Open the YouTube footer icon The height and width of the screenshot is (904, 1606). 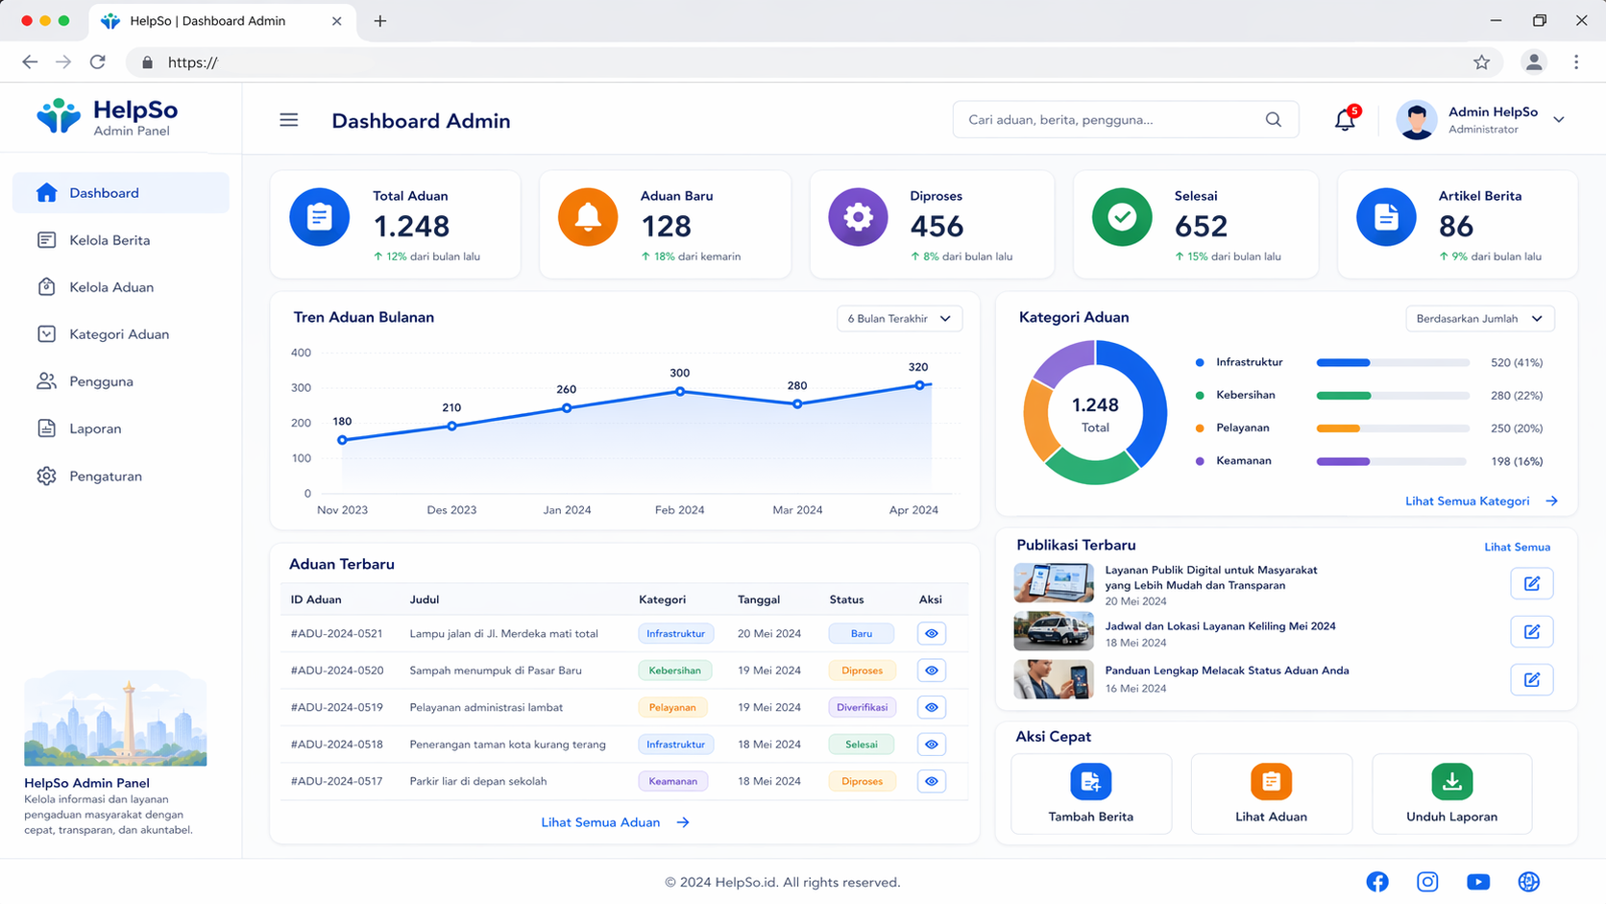1478,882
